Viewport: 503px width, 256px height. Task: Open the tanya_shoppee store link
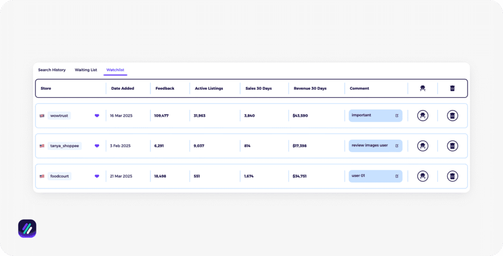(64, 146)
